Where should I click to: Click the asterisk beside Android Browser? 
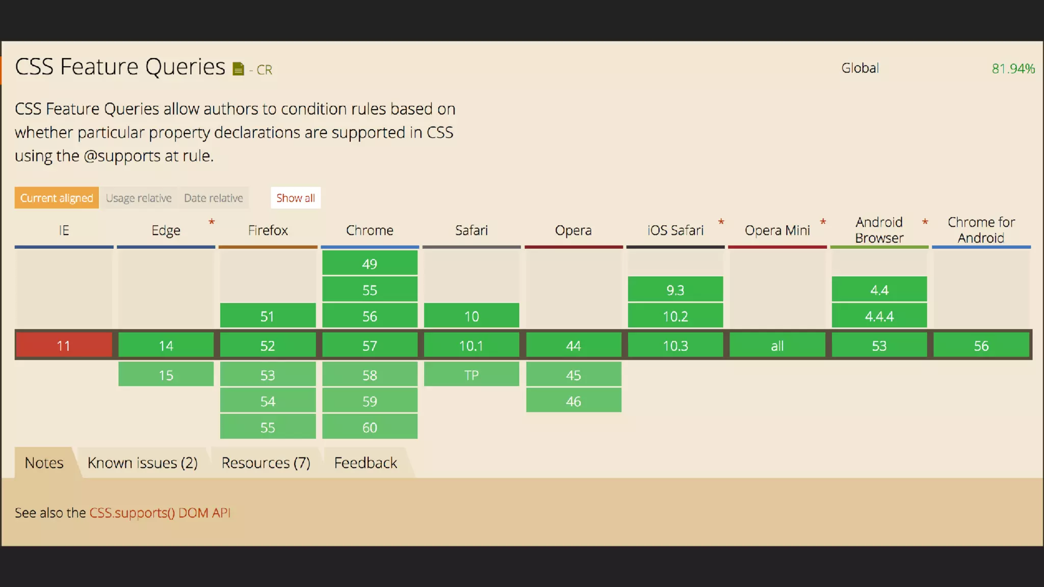tap(925, 222)
